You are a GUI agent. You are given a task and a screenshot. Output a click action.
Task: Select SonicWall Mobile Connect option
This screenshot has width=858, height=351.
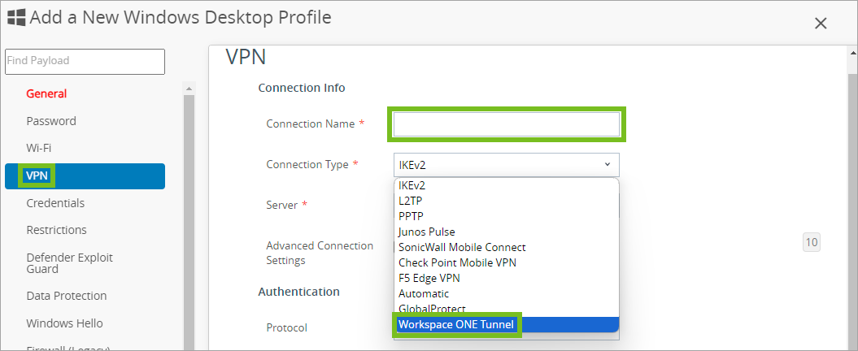pyautogui.click(x=506, y=247)
